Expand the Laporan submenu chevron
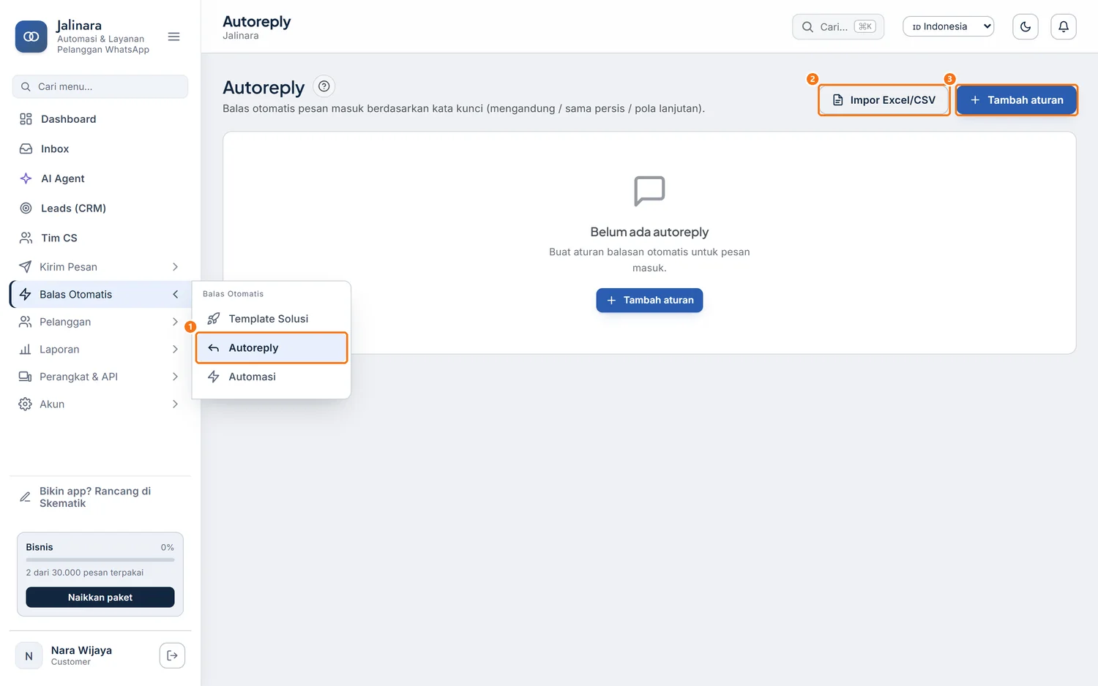Screen dimensions: 1098x686 pyautogui.click(x=175, y=350)
